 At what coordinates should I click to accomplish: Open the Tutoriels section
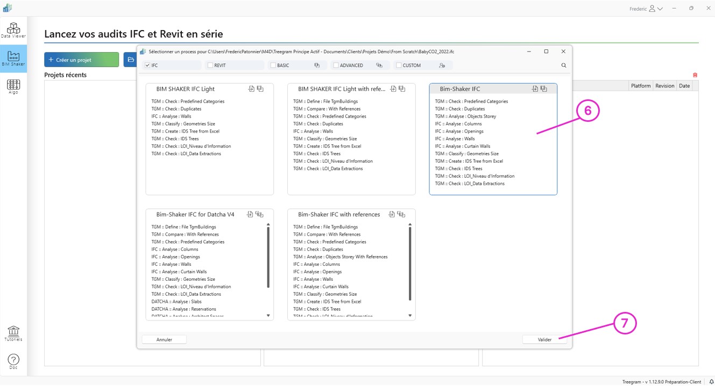[x=13, y=333]
